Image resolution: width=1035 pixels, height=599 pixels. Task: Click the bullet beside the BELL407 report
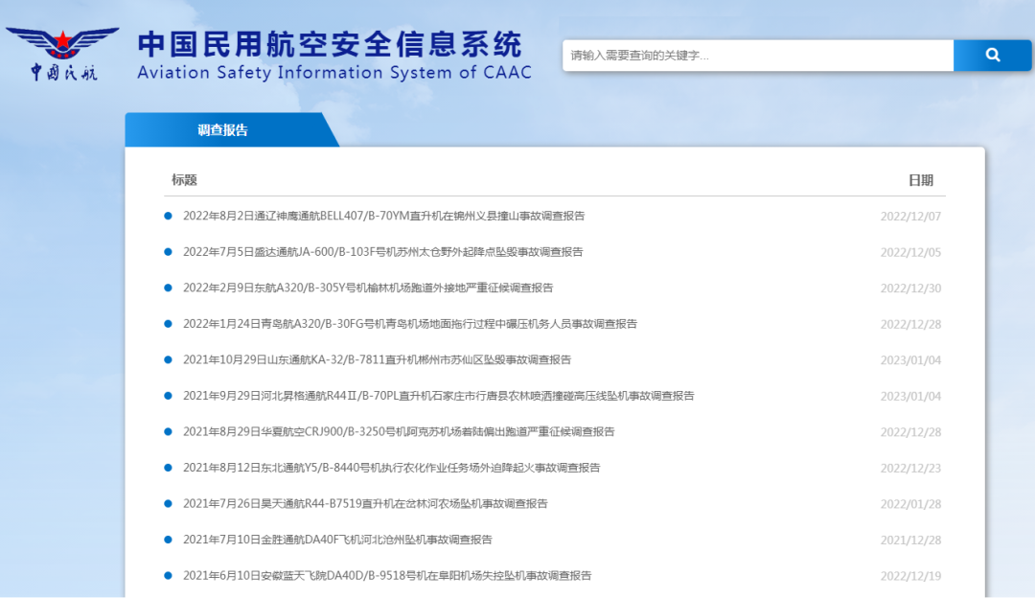point(169,216)
